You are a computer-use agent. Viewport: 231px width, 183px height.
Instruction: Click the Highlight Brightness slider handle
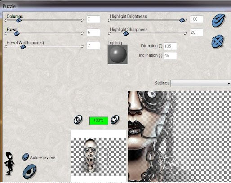coord(182,20)
